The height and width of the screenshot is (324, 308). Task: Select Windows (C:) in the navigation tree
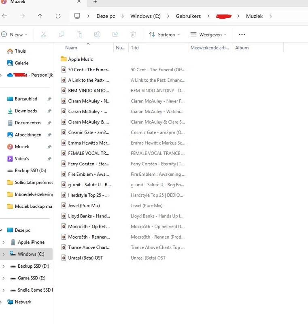tap(27, 254)
